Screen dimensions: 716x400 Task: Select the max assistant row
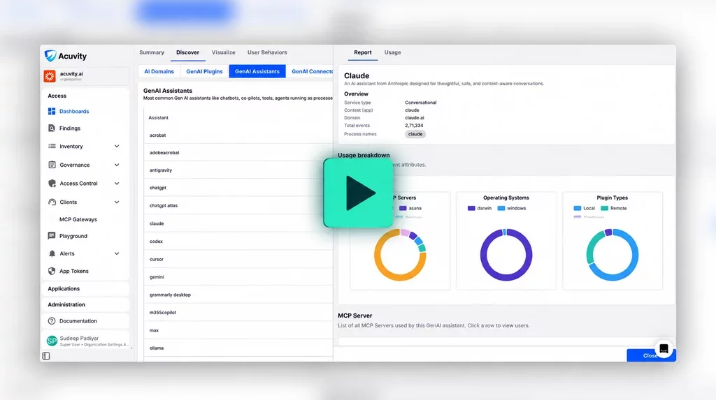point(238,330)
